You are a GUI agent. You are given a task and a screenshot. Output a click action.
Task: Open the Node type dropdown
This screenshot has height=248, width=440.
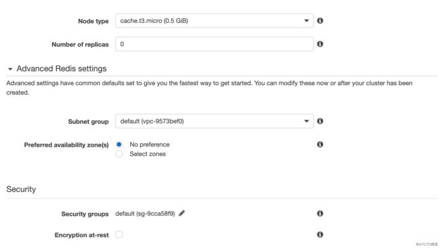point(215,21)
